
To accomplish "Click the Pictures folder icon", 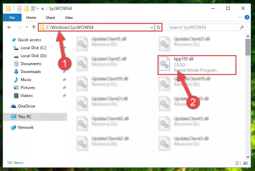I will [16, 88].
